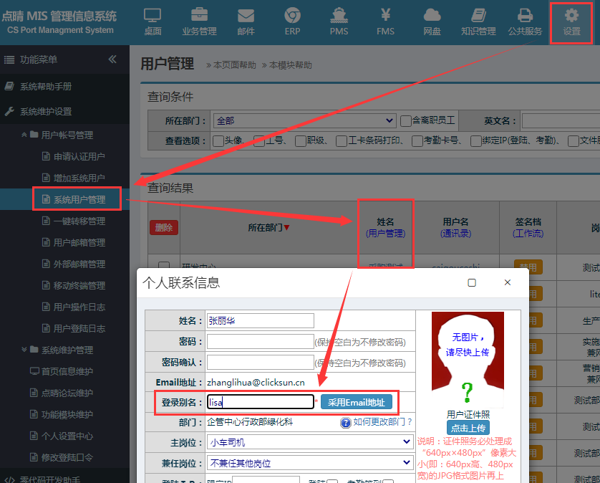Toggle the 职级 checkbox

tap(301, 141)
